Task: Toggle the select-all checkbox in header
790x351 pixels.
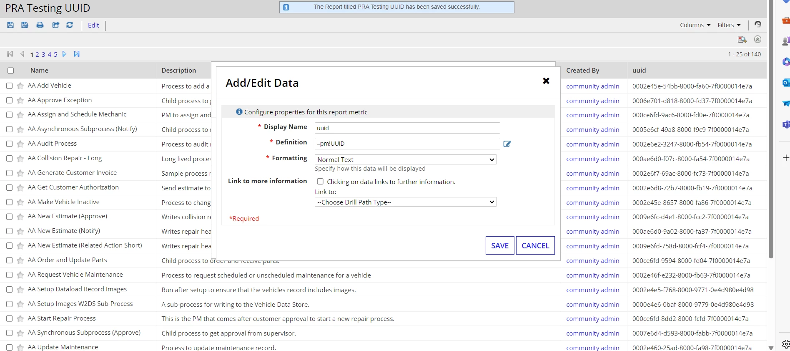Action: [11, 71]
